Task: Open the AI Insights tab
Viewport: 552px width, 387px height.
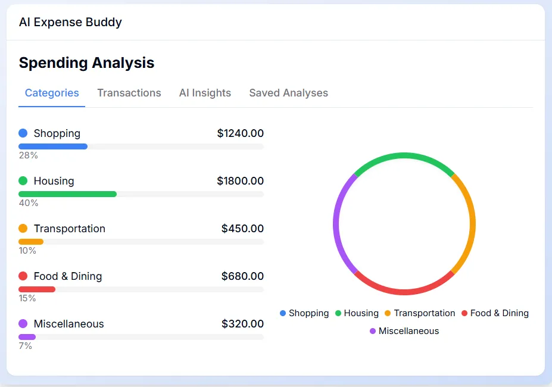Action: pos(205,93)
